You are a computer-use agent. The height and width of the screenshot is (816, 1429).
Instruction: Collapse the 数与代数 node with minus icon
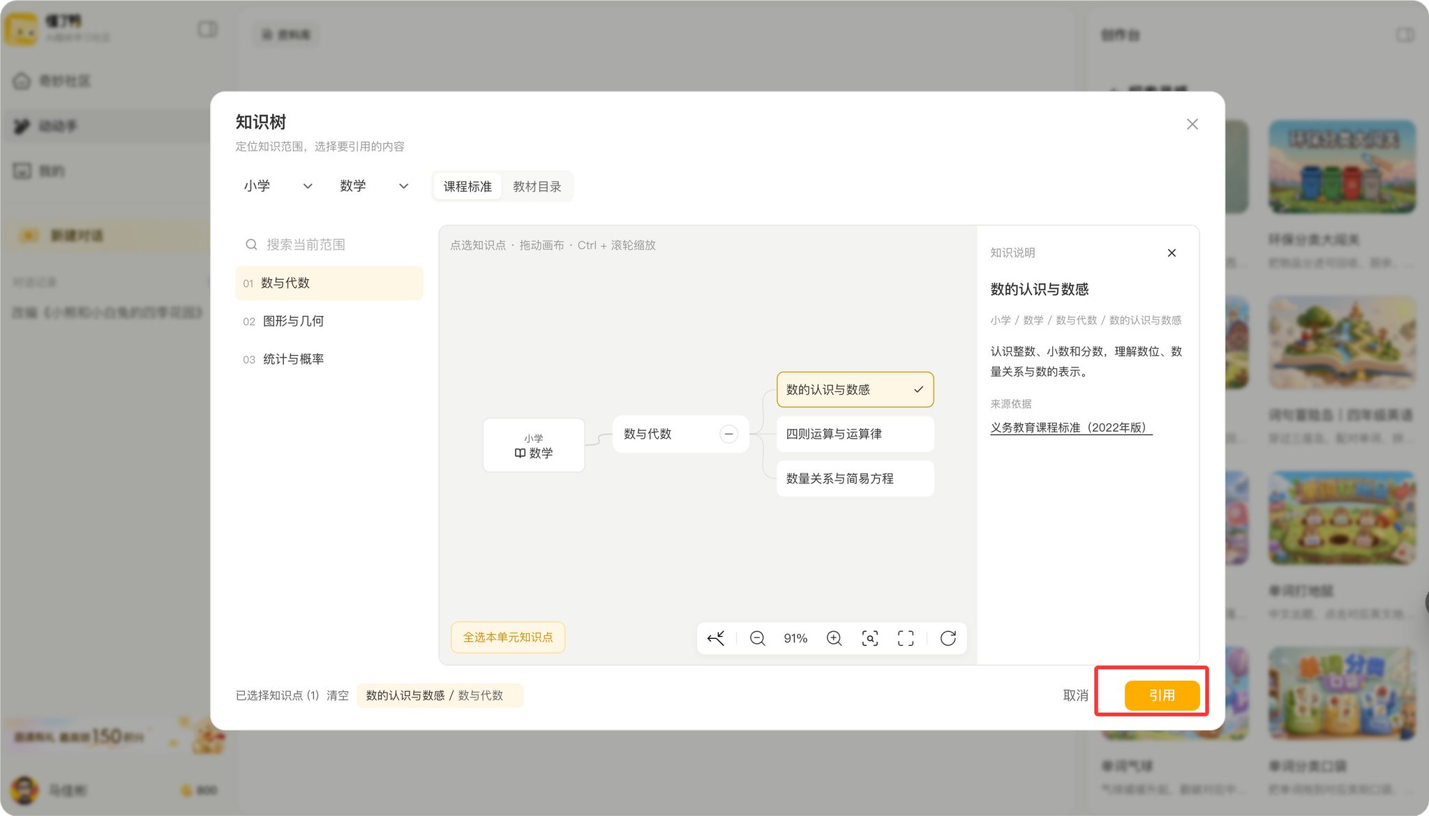click(728, 434)
